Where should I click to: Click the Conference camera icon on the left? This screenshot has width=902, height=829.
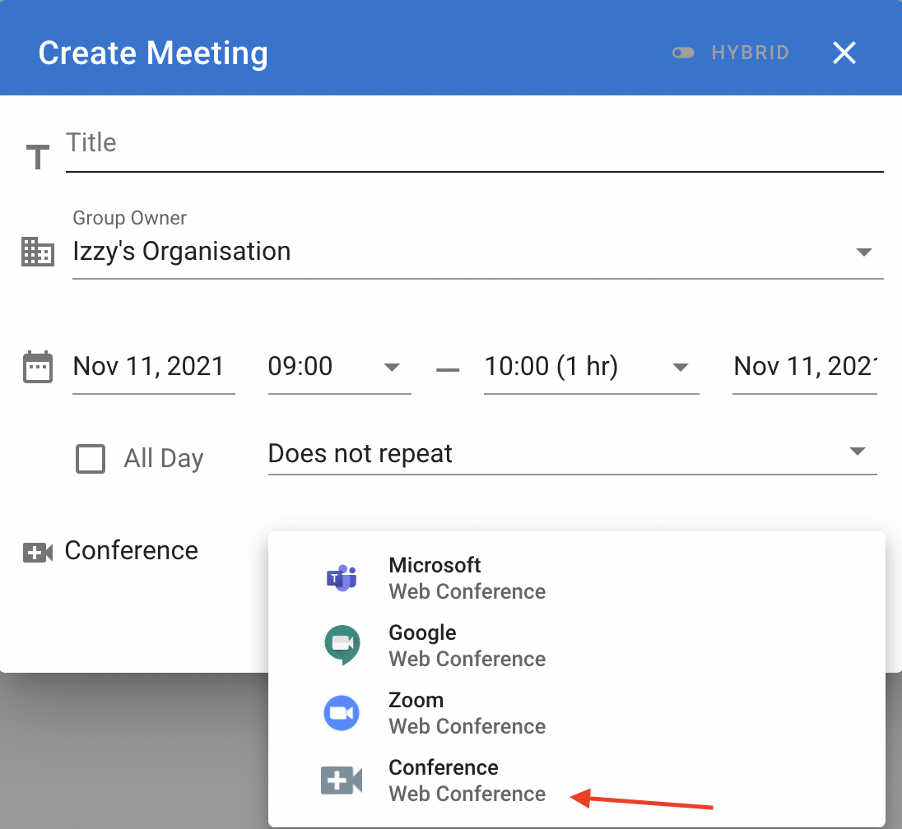(38, 553)
